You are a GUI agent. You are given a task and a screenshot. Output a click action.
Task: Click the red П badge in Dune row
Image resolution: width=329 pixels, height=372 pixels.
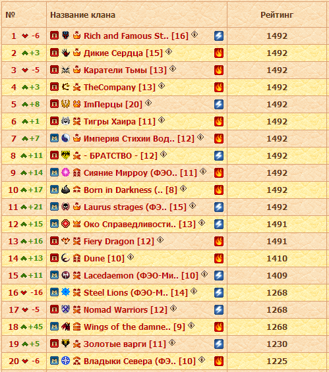click(x=55, y=258)
